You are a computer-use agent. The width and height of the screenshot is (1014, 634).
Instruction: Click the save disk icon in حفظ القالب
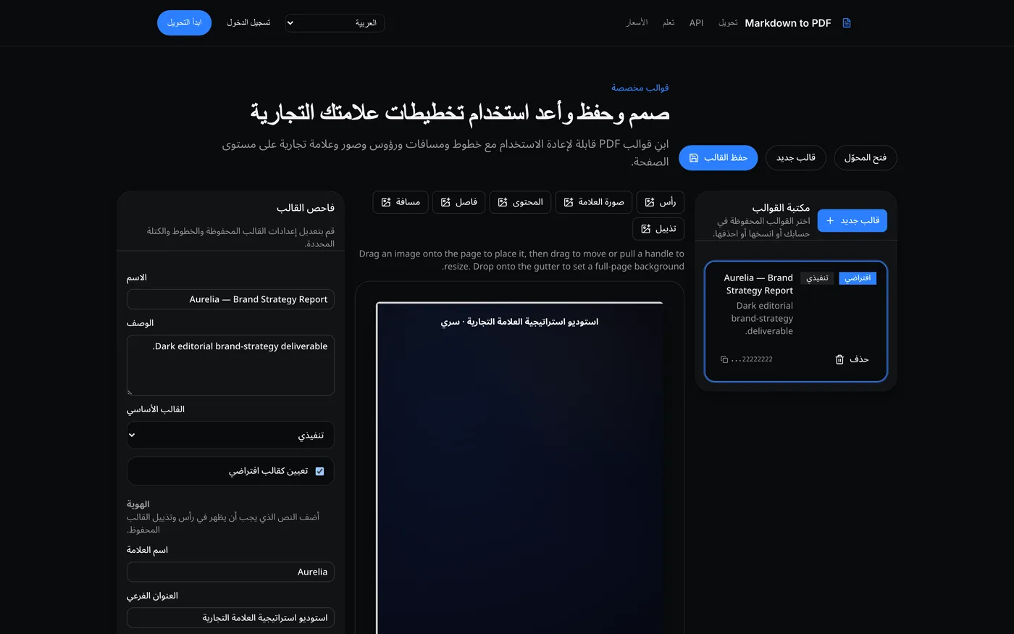point(694,158)
